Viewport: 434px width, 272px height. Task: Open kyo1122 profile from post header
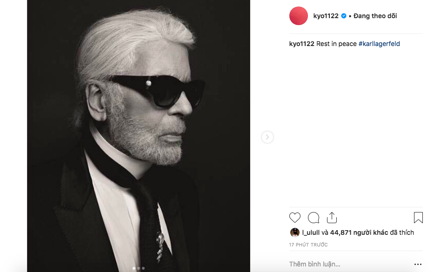point(326,16)
